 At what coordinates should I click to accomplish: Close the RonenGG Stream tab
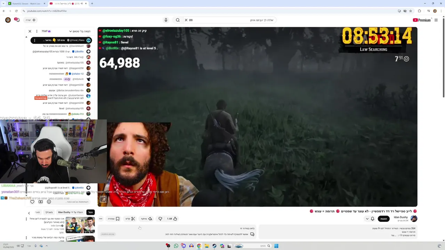coord(44,3)
